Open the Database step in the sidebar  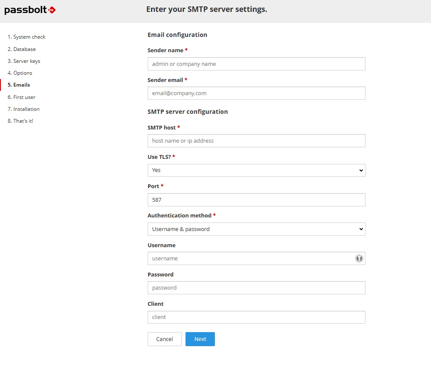tap(21, 49)
